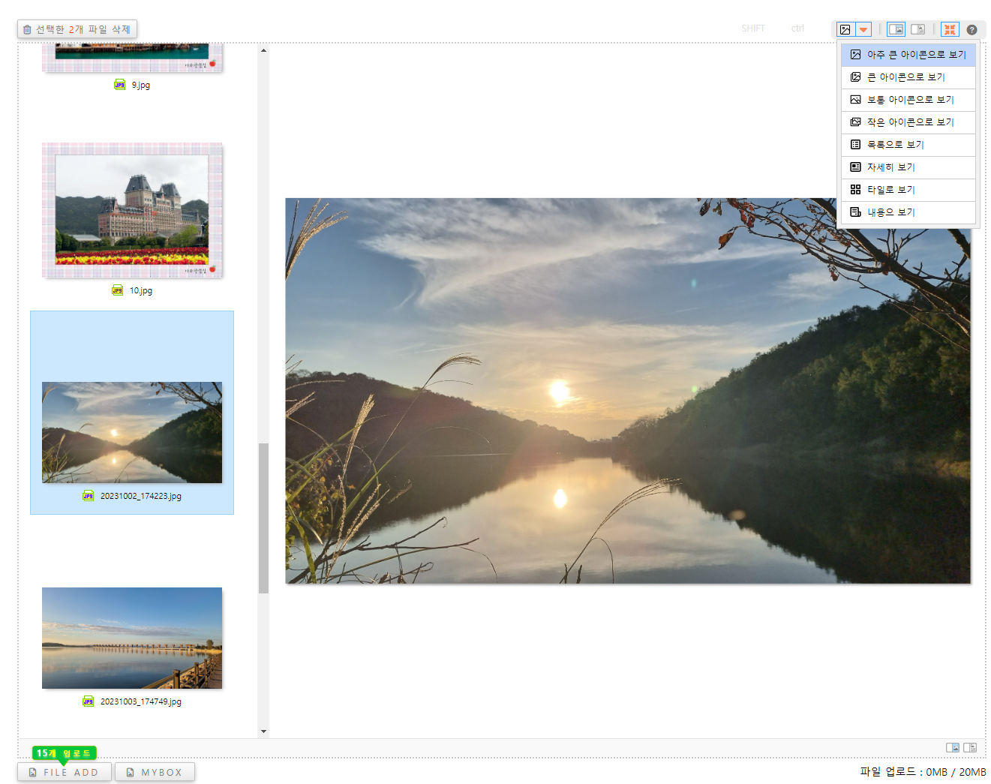Click the bottom-right image preview layout icon
Screen dimensions: 991x784
953,748
